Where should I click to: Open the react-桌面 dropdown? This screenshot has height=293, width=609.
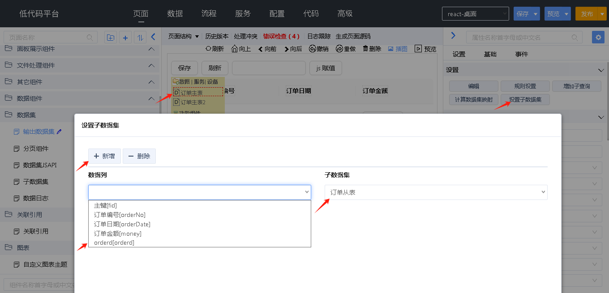coord(475,14)
